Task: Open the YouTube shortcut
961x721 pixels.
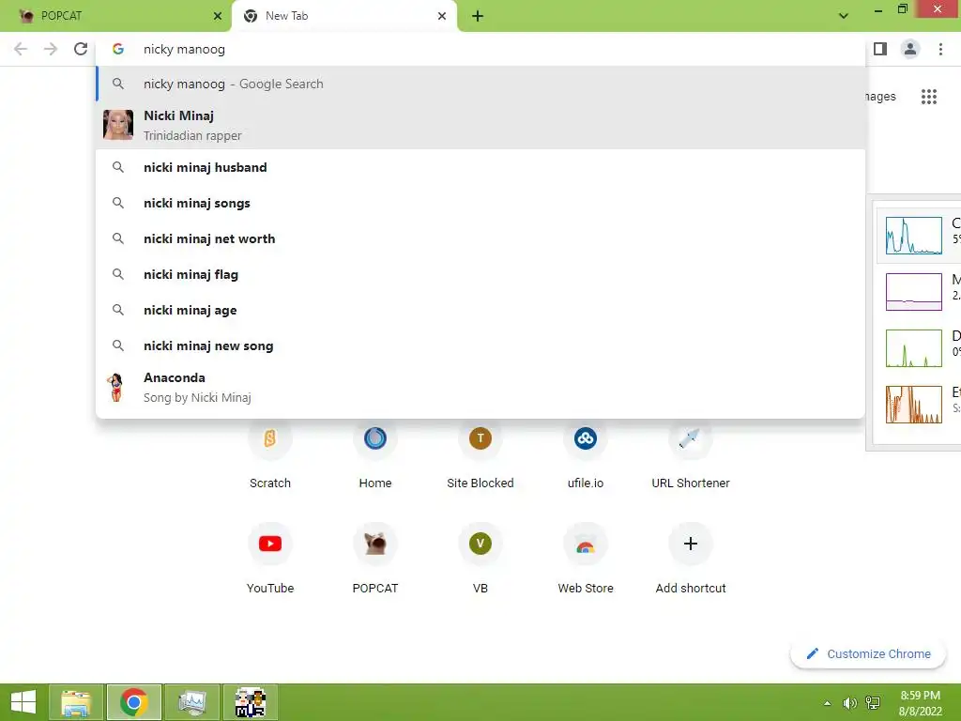Action: [270, 558]
